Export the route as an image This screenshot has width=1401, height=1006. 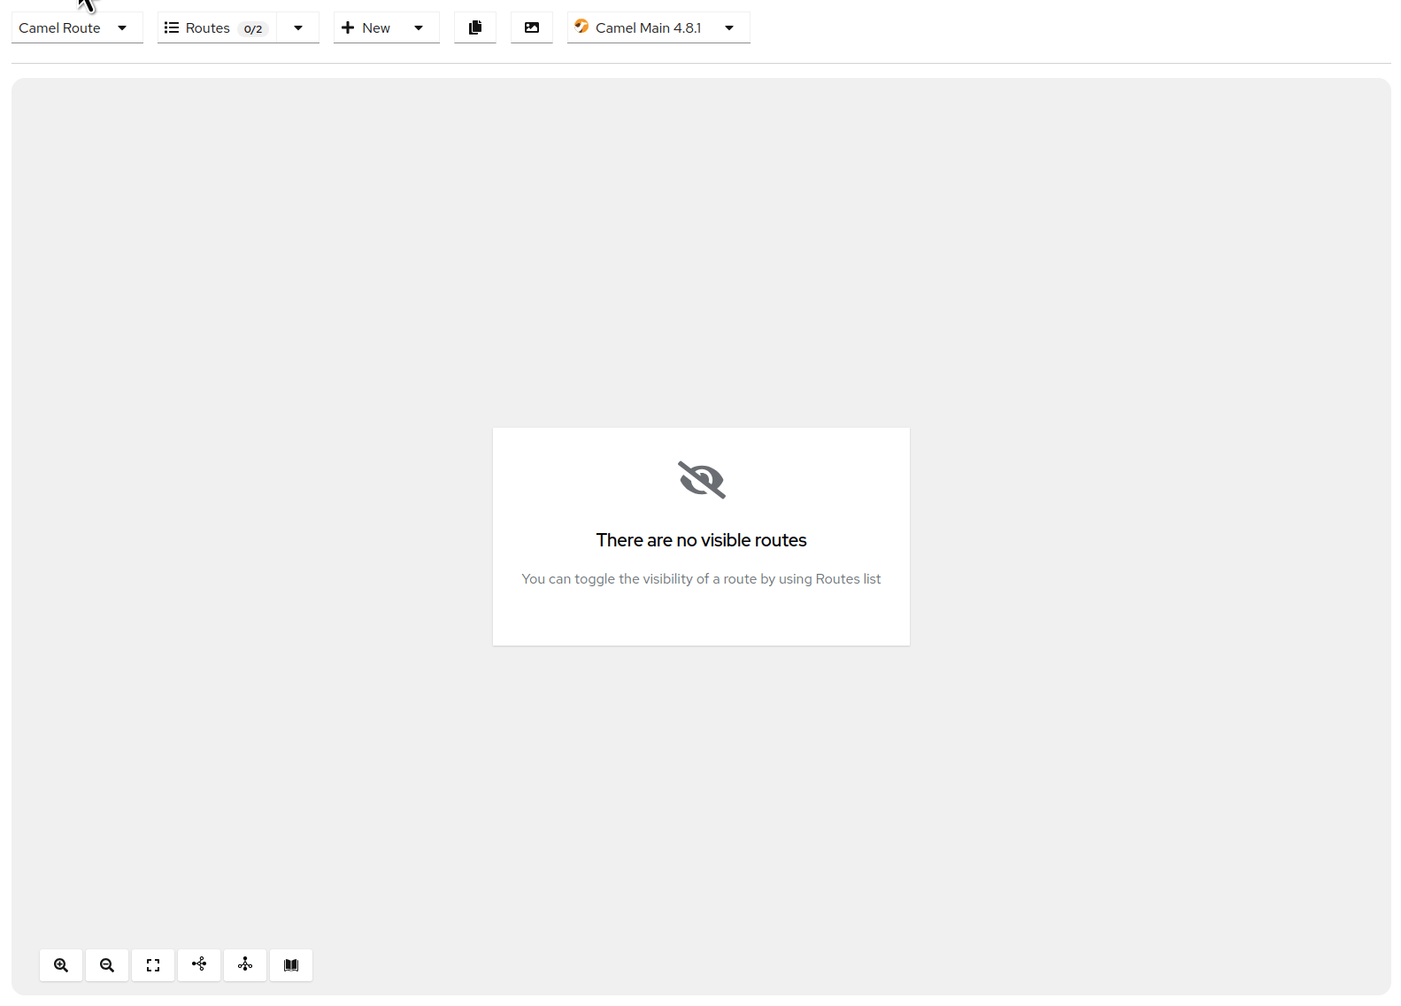pyautogui.click(x=532, y=27)
